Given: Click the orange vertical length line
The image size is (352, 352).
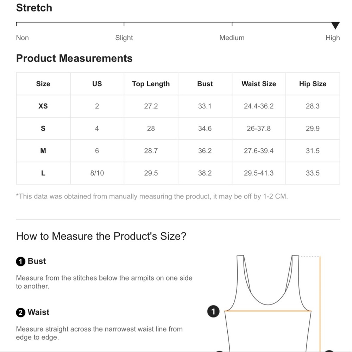Looking at the screenshot, I should [320, 304].
